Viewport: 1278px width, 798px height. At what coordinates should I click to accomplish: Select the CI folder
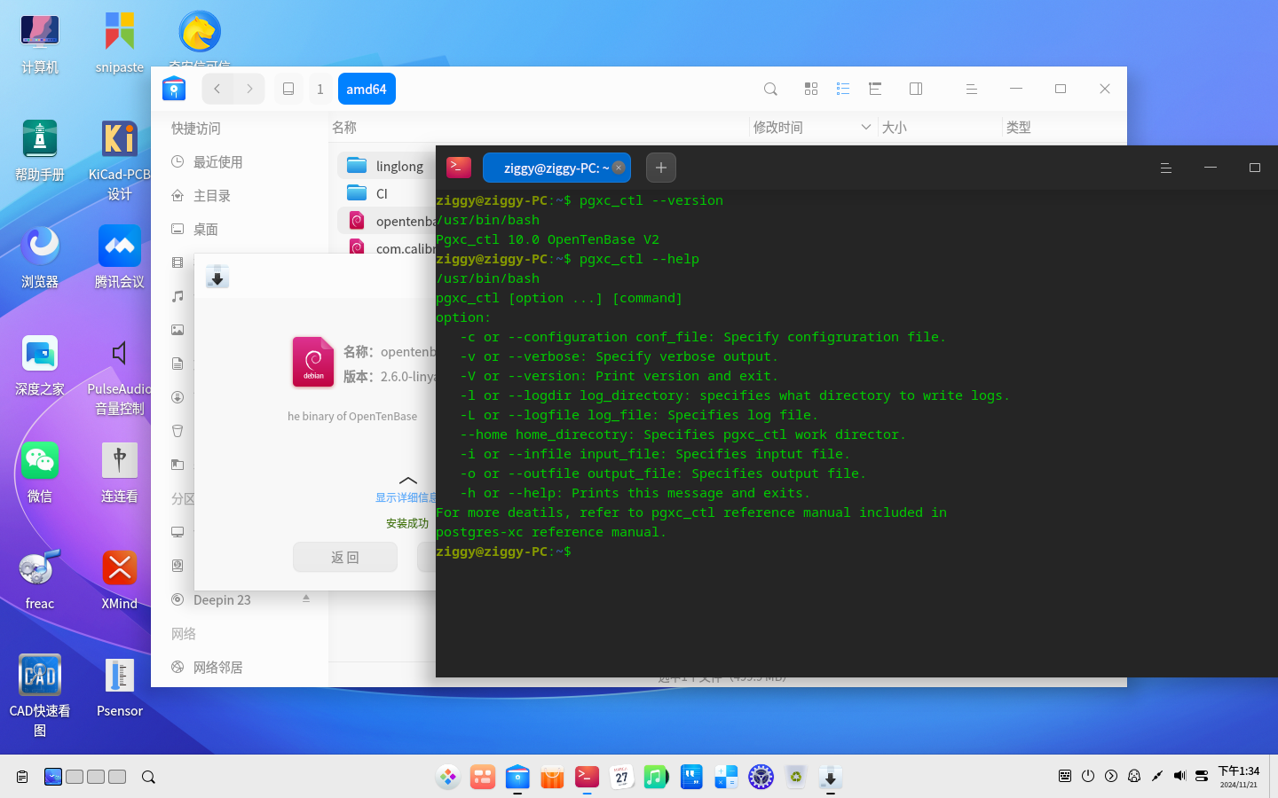(x=386, y=193)
